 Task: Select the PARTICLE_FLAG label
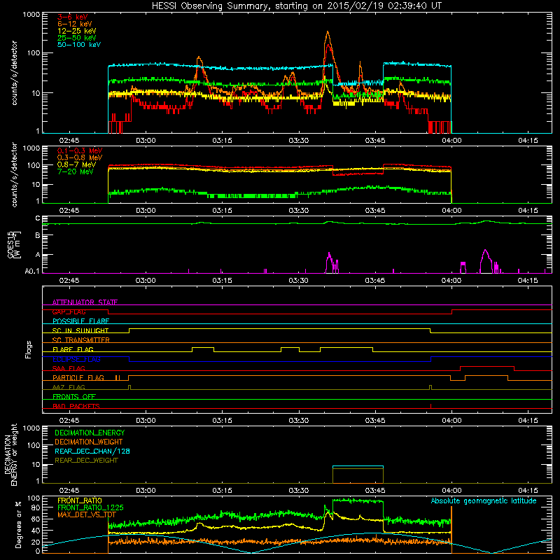tap(78, 378)
